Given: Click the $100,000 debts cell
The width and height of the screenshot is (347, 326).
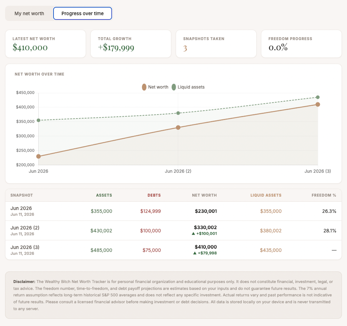Looking at the screenshot, I should coord(150,231).
